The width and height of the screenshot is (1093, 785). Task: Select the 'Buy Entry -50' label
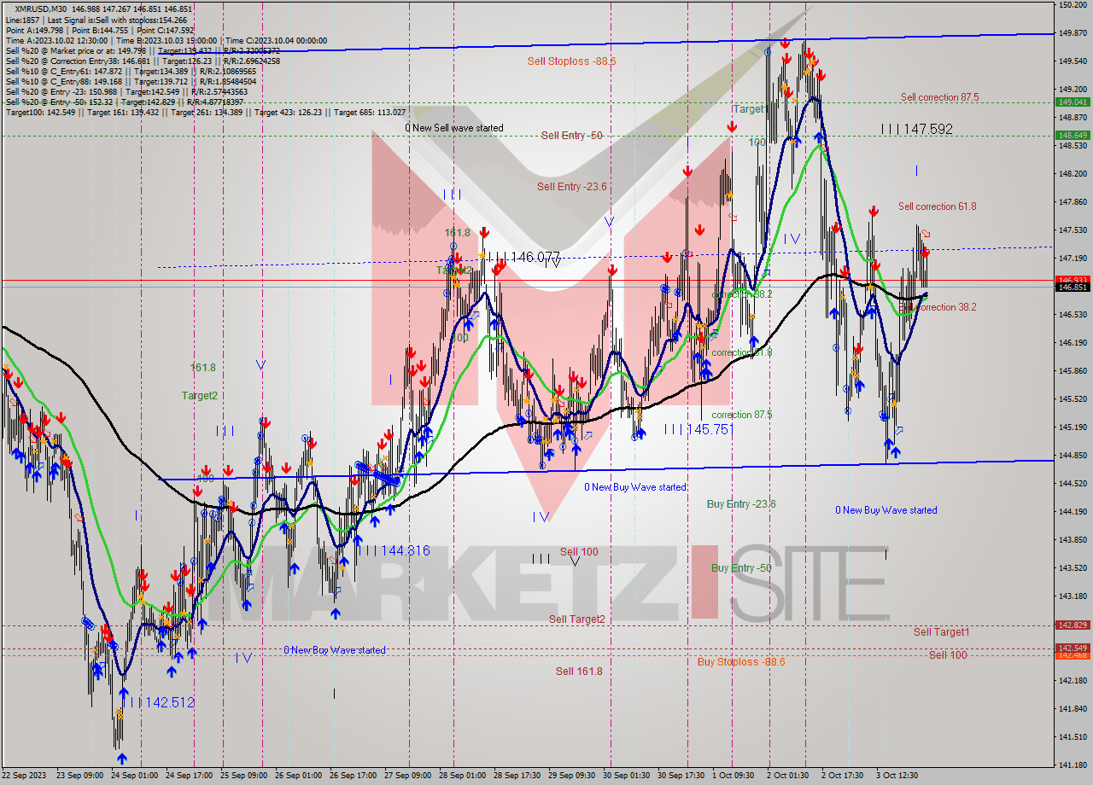point(741,568)
